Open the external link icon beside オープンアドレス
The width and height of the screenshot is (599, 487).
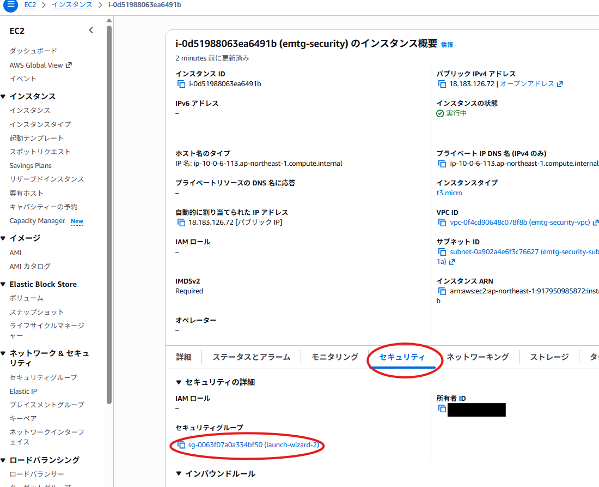560,84
